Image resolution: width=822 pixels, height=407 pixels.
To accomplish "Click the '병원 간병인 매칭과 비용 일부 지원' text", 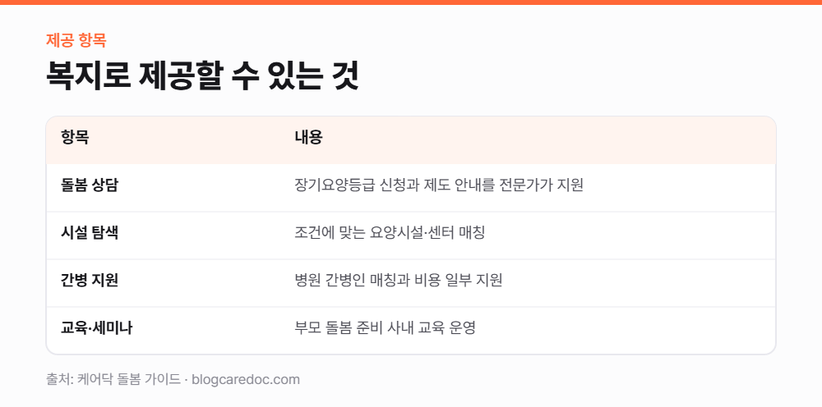I will pyautogui.click(x=399, y=281).
